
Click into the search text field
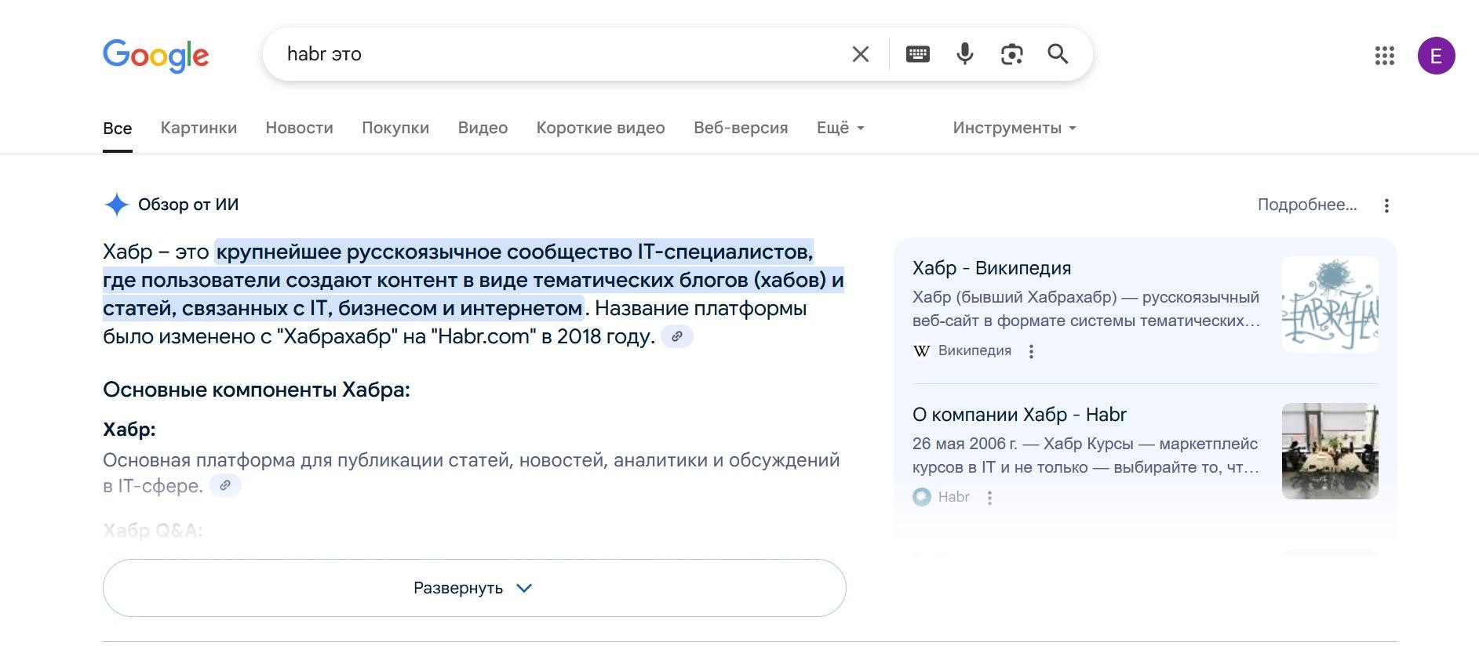point(549,54)
